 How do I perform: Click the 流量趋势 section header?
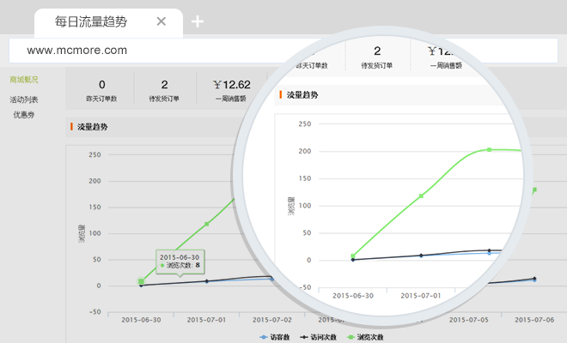tap(93, 127)
